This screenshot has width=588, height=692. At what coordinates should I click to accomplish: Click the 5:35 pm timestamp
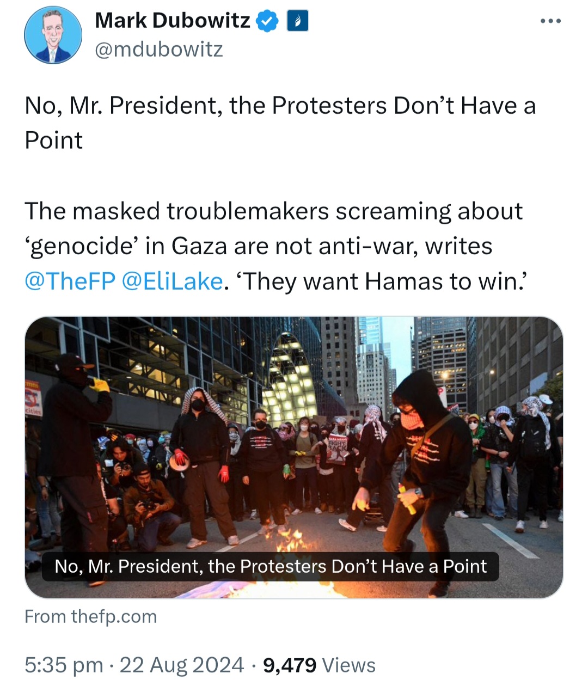pyautogui.click(x=64, y=665)
